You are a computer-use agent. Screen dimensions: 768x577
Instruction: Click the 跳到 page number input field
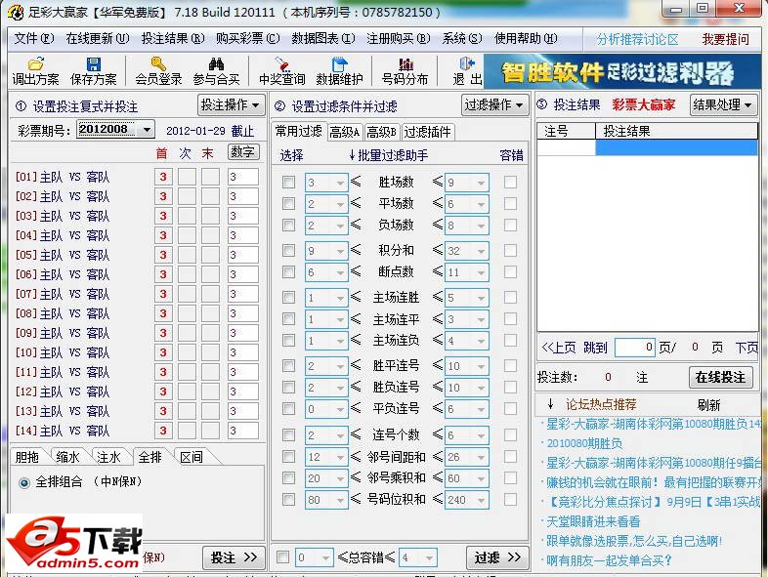[634, 348]
